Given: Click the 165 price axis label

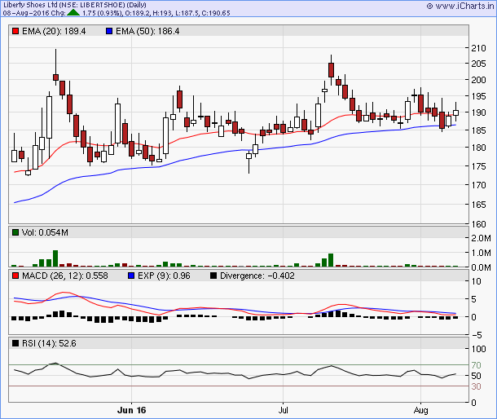Looking at the screenshot, I should point(478,205).
